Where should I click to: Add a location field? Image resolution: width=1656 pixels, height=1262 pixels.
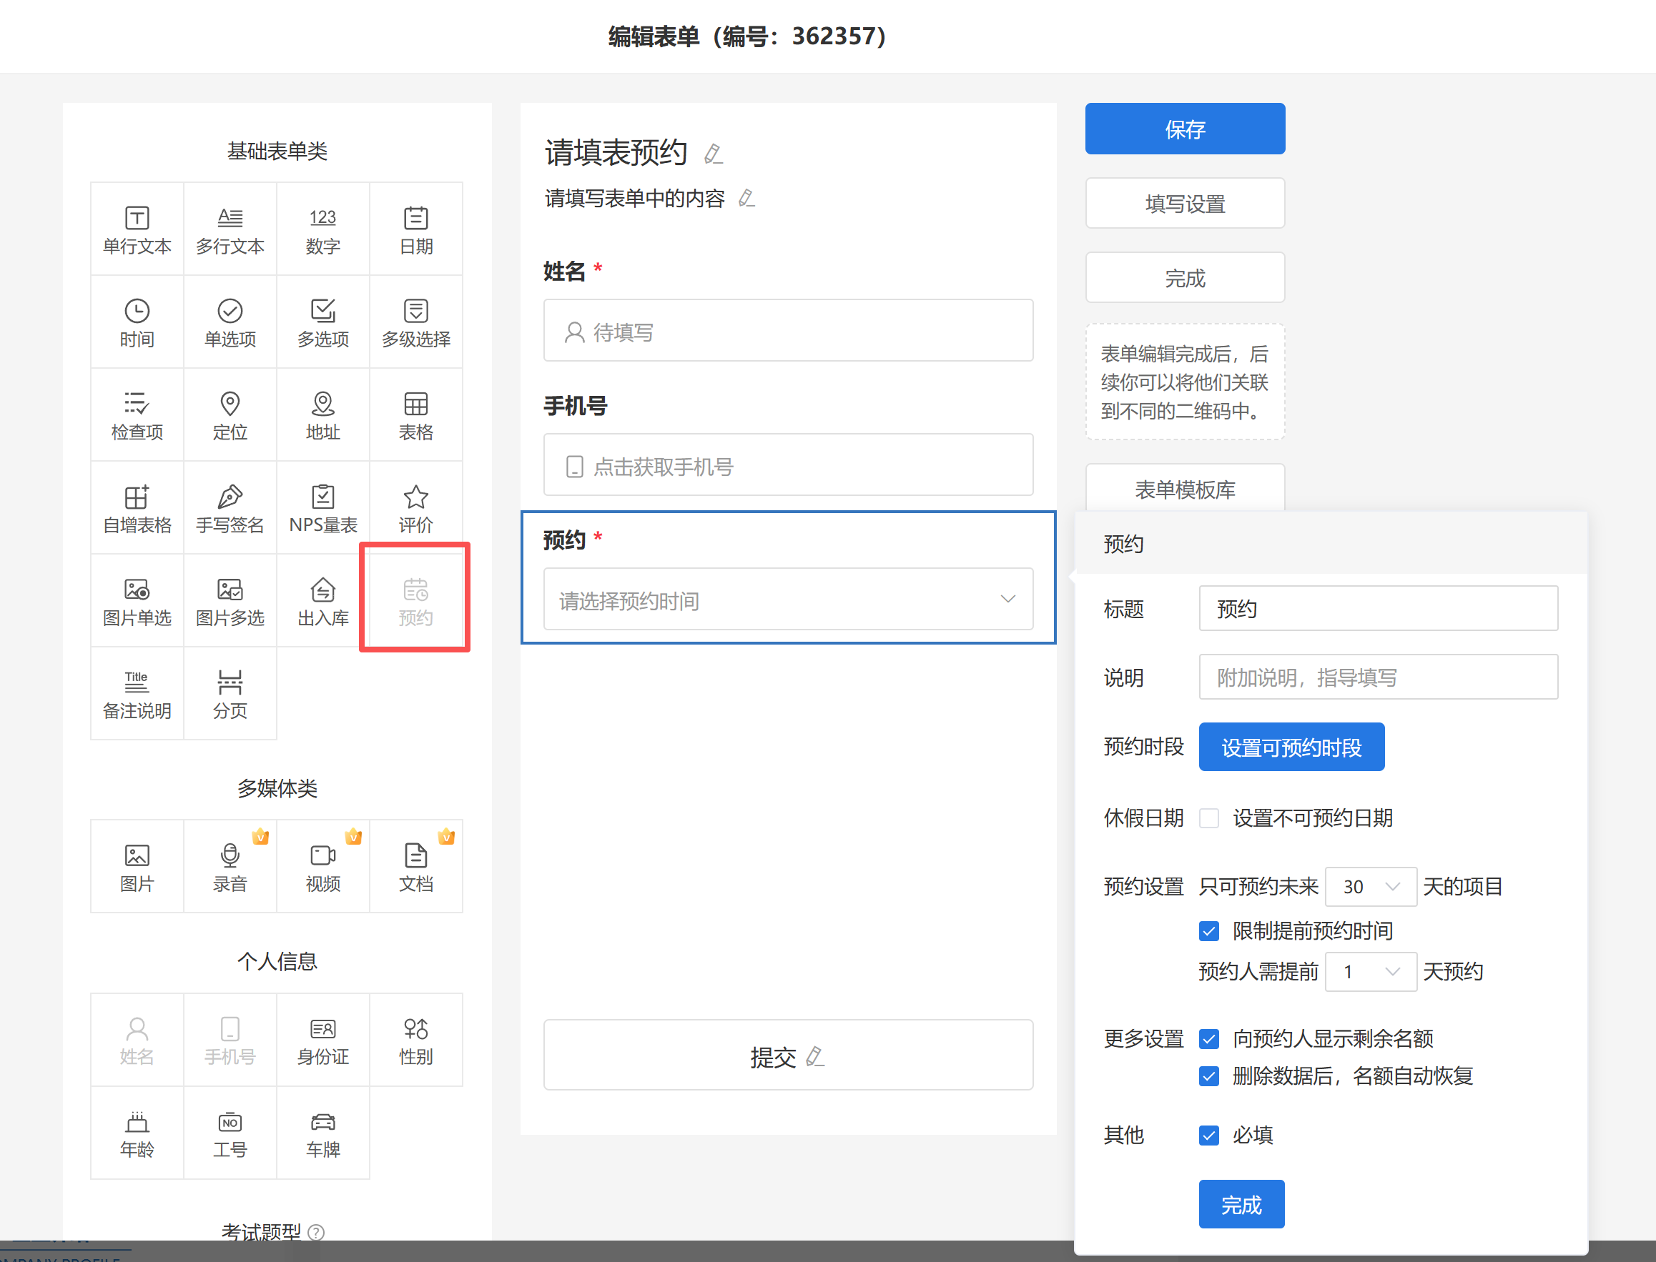[230, 414]
